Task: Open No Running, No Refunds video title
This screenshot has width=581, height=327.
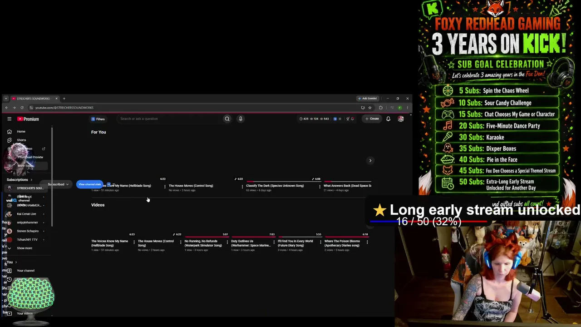Action: pos(203,243)
